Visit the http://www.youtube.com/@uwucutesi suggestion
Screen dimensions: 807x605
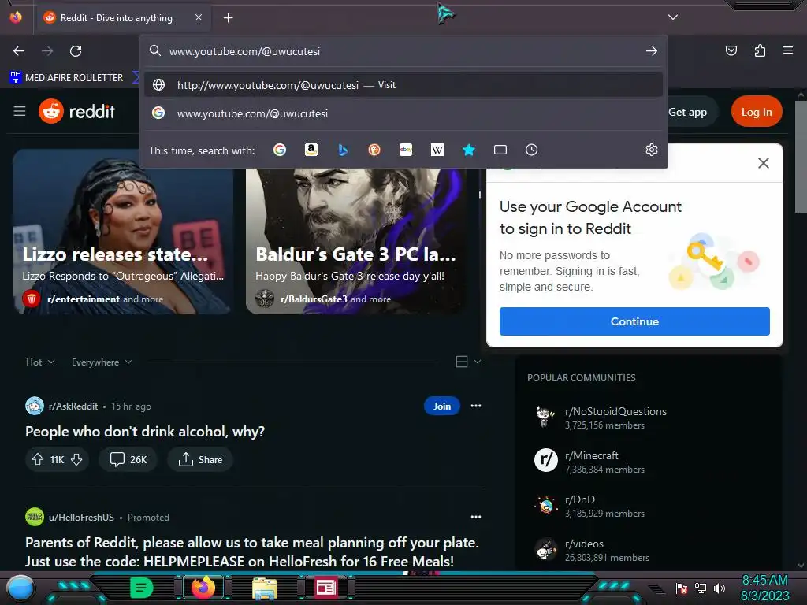(403, 85)
